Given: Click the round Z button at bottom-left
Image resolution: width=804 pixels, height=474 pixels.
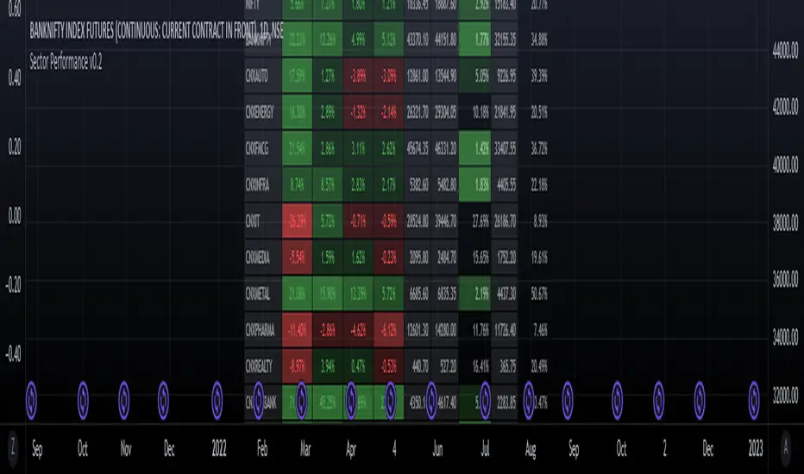Looking at the screenshot, I should point(13,448).
